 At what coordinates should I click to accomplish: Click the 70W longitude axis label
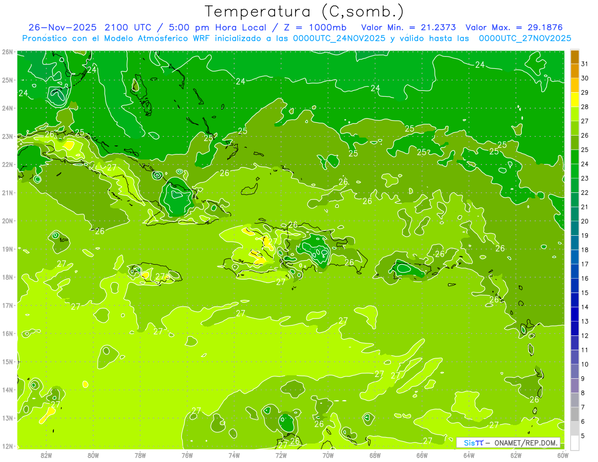[x=328, y=455]
